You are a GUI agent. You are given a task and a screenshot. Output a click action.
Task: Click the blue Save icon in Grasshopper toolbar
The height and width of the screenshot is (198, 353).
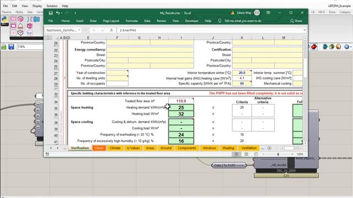click(11, 47)
